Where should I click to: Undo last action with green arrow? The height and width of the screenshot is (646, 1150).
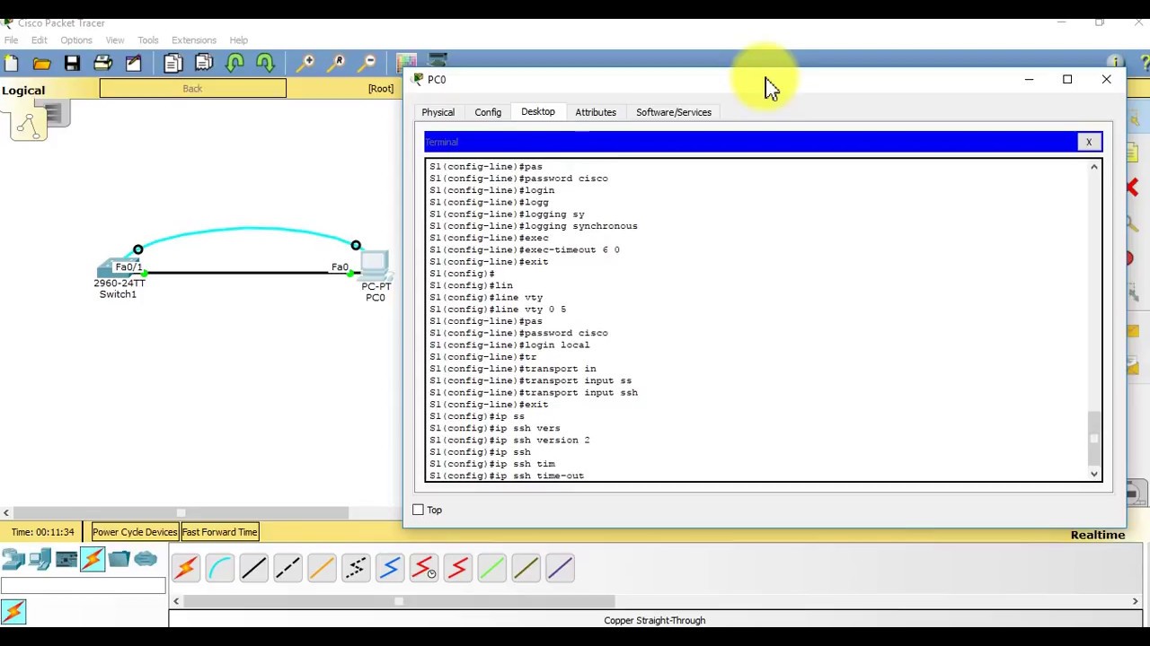[234, 63]
